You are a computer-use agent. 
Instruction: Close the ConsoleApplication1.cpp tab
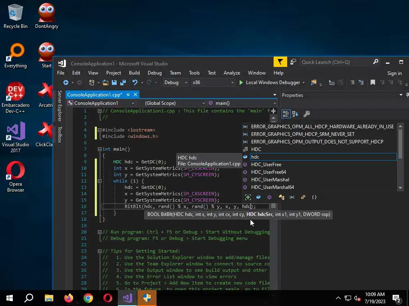135,95
